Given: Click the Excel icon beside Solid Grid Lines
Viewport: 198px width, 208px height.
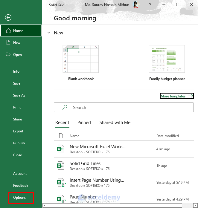Looking at the screenshot, I should (60, 166).
